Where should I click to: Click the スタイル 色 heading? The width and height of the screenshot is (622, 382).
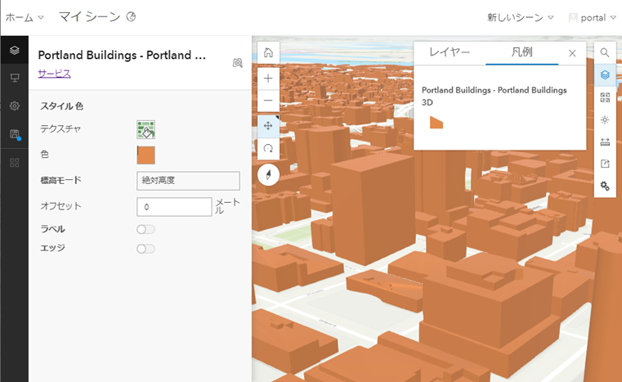pyautogui.click(x=62, y=106)
